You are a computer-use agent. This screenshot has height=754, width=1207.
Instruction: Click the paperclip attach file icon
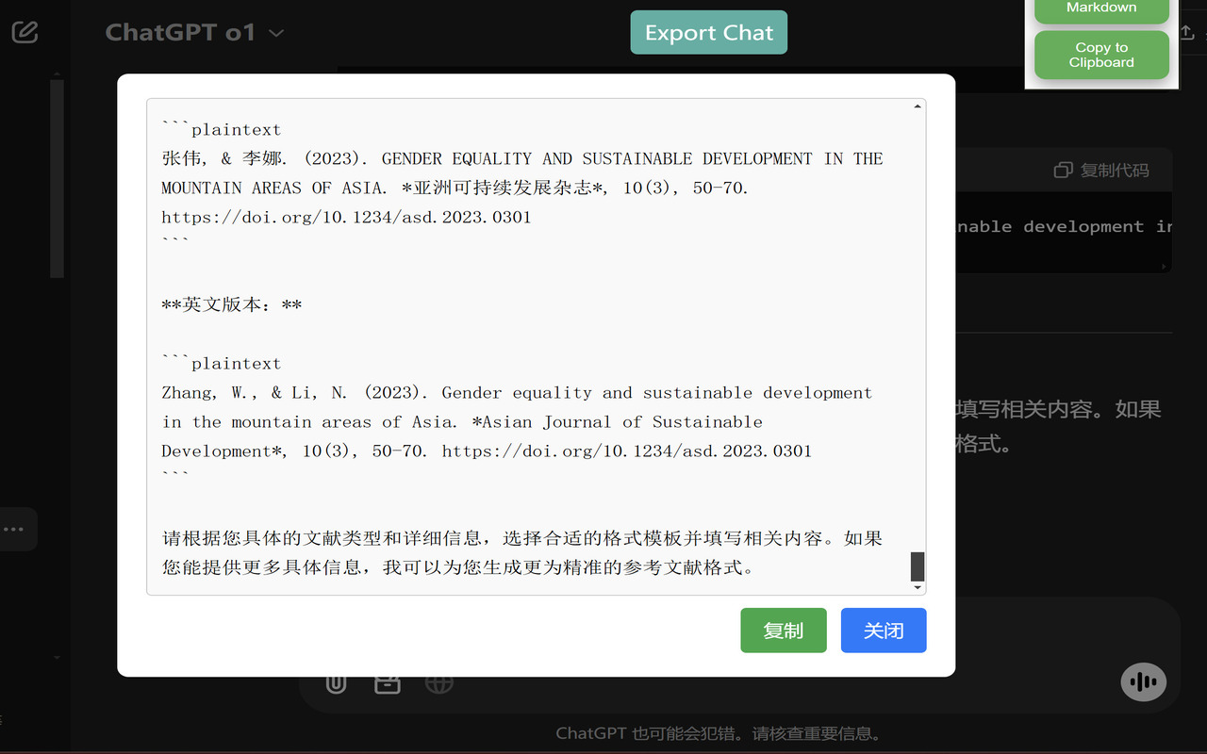coord(336,682)
